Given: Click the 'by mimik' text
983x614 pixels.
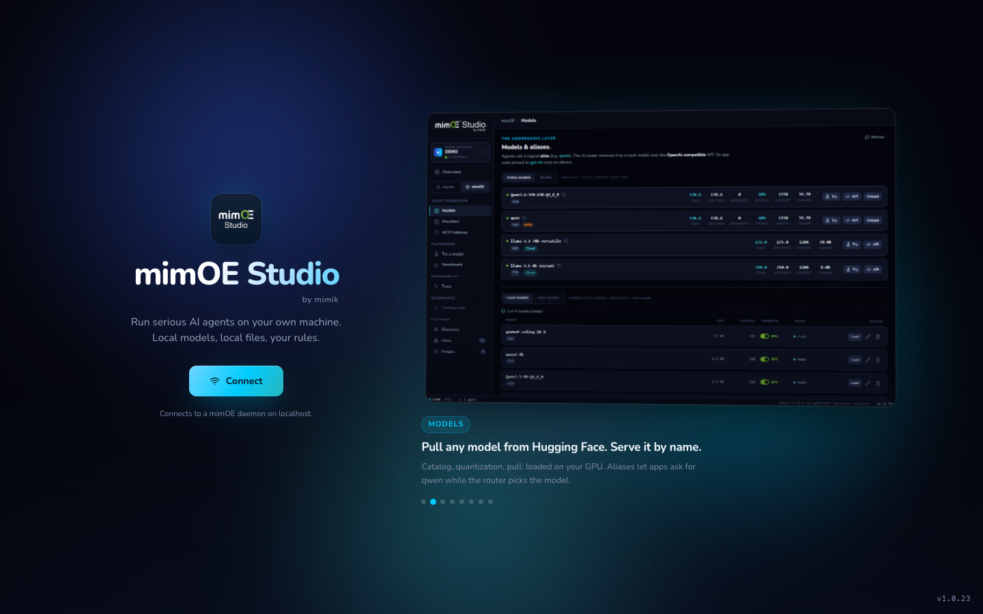Looking at the screenshot, I should 320,299.
